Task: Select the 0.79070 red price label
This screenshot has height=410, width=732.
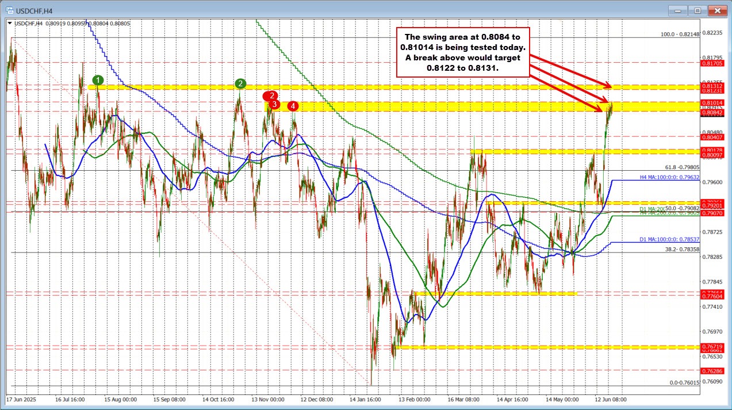Action: coord(711,213)
